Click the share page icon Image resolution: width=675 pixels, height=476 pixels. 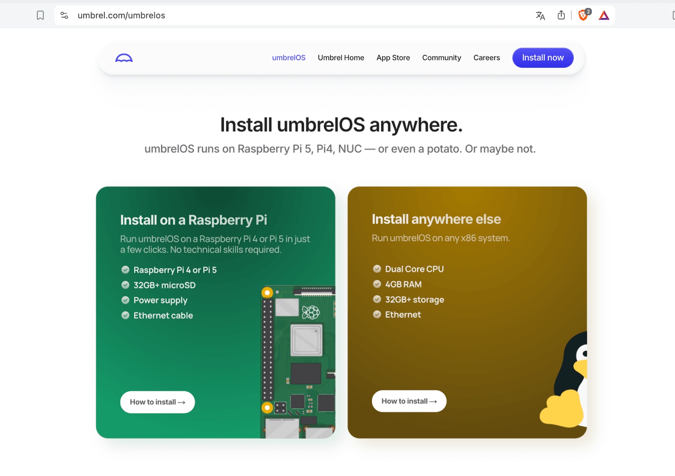561,15
